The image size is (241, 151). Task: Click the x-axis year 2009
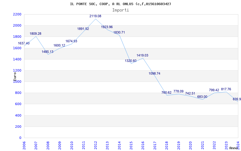(x=60, y=145)
